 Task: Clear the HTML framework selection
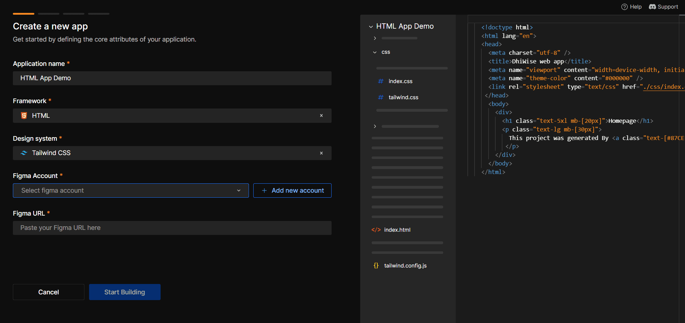point(321,116)
